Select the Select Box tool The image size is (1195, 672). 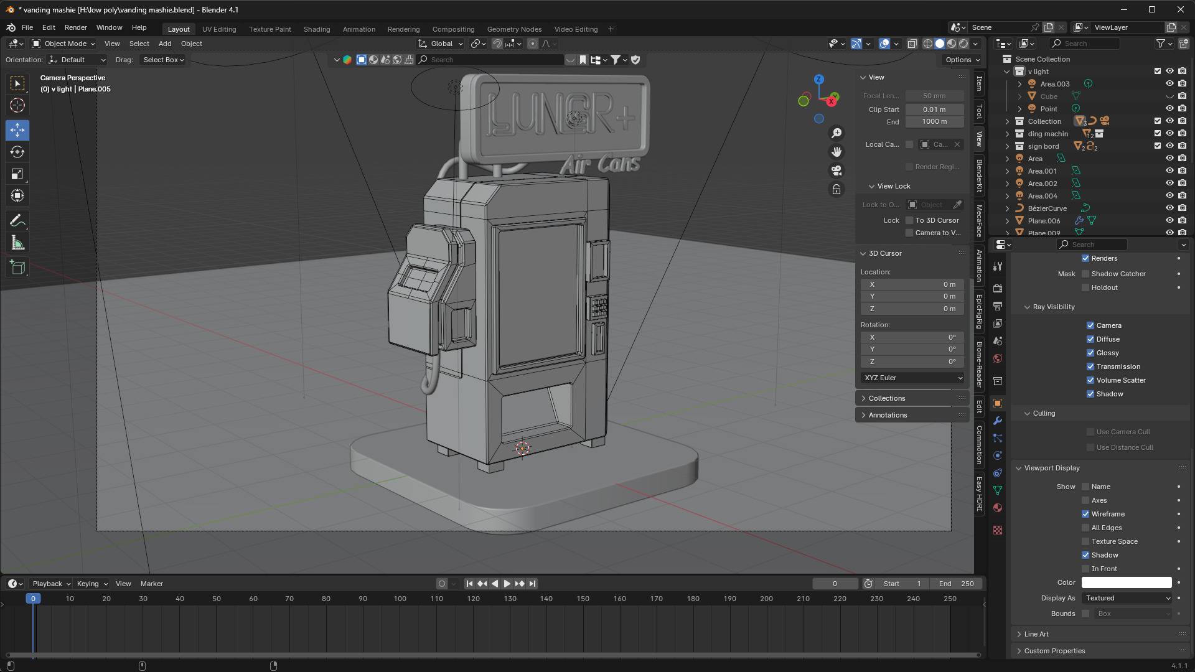(17, 83)
